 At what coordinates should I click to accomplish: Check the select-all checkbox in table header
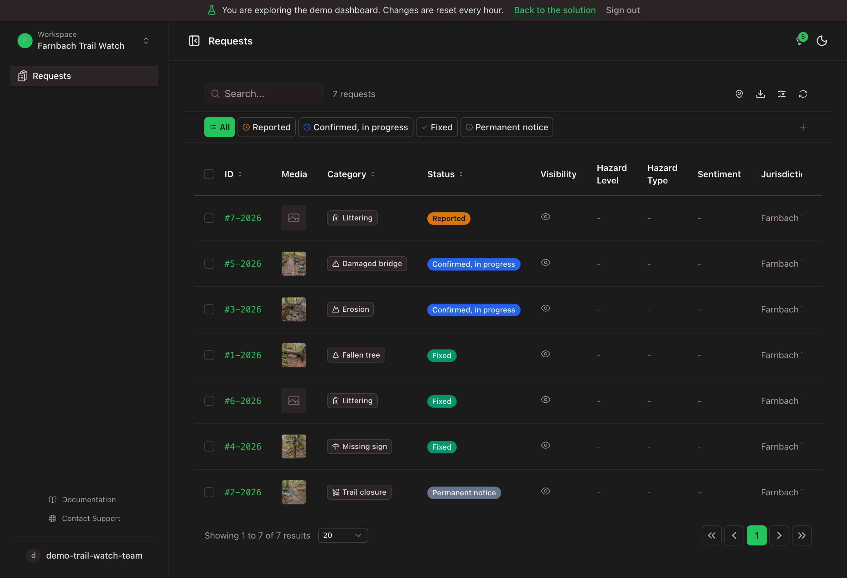tap(209, 174)
